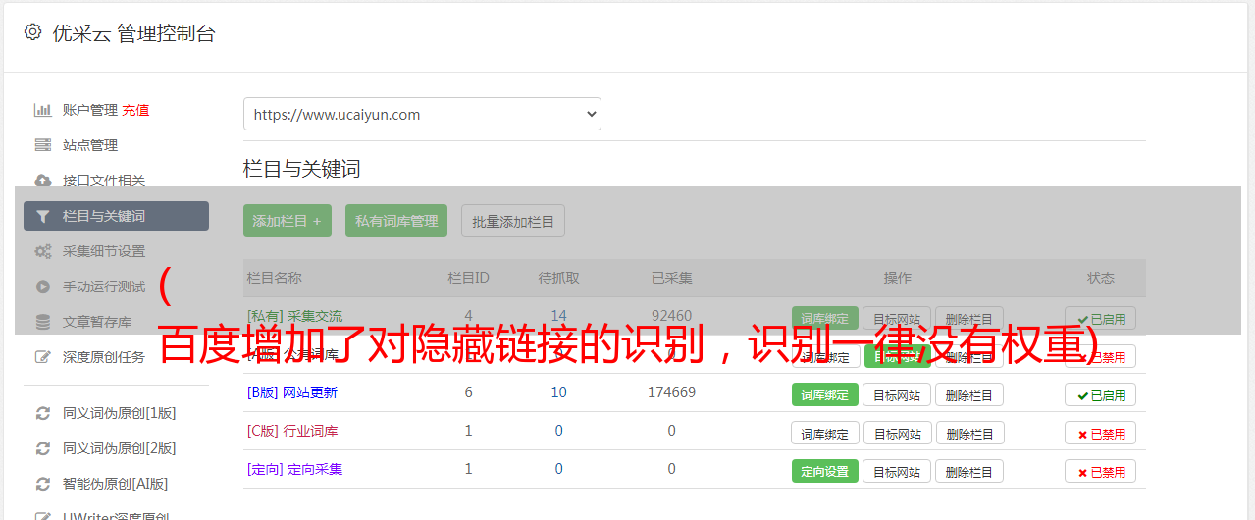Click the 已采集 value 174669
The width and height of the screenshot is (1255, 520).
[x=671, y=392]
